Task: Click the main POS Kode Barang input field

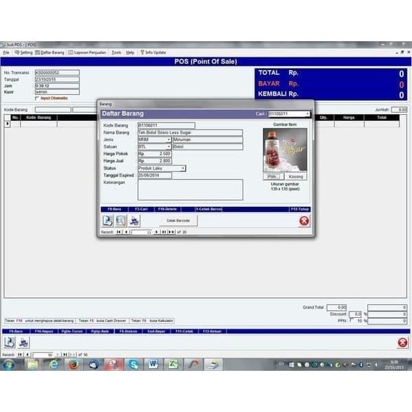Action: 53,110
